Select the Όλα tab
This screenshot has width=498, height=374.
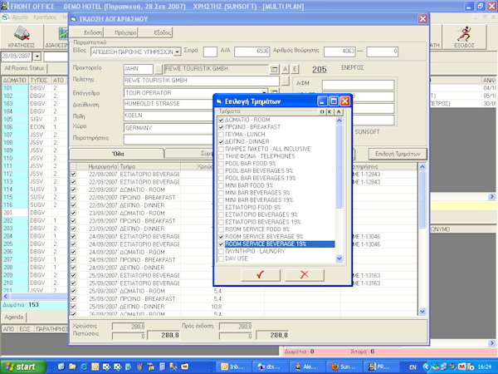pos(117,154)
